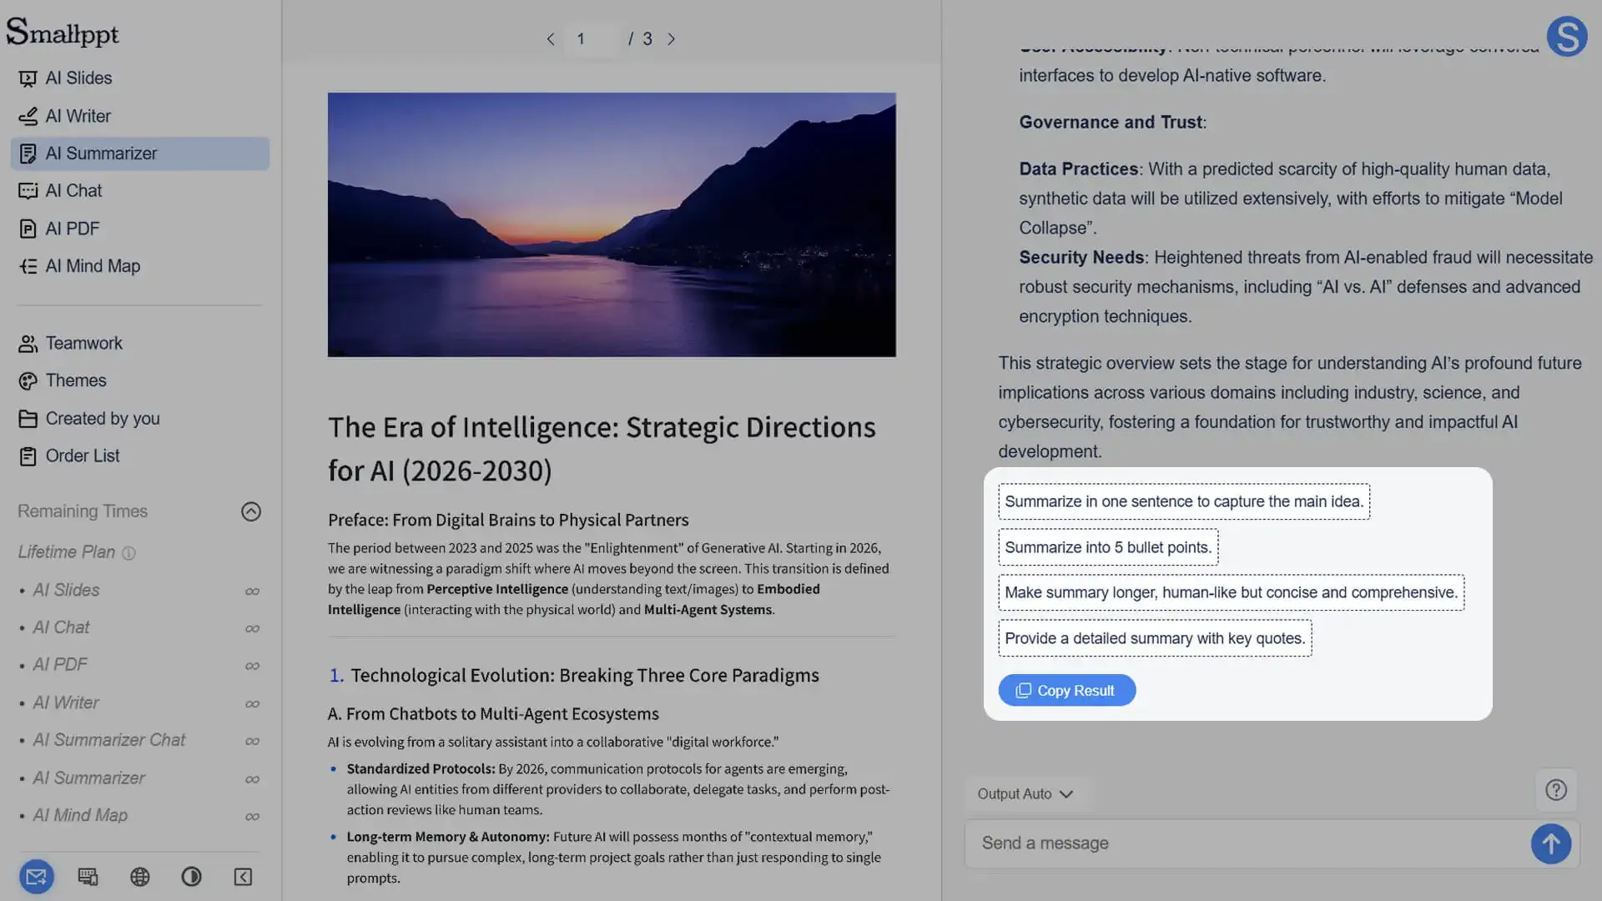Toggle dark mode with contrast icon
The image size is (1602, 901).
(x=191, y=876)
